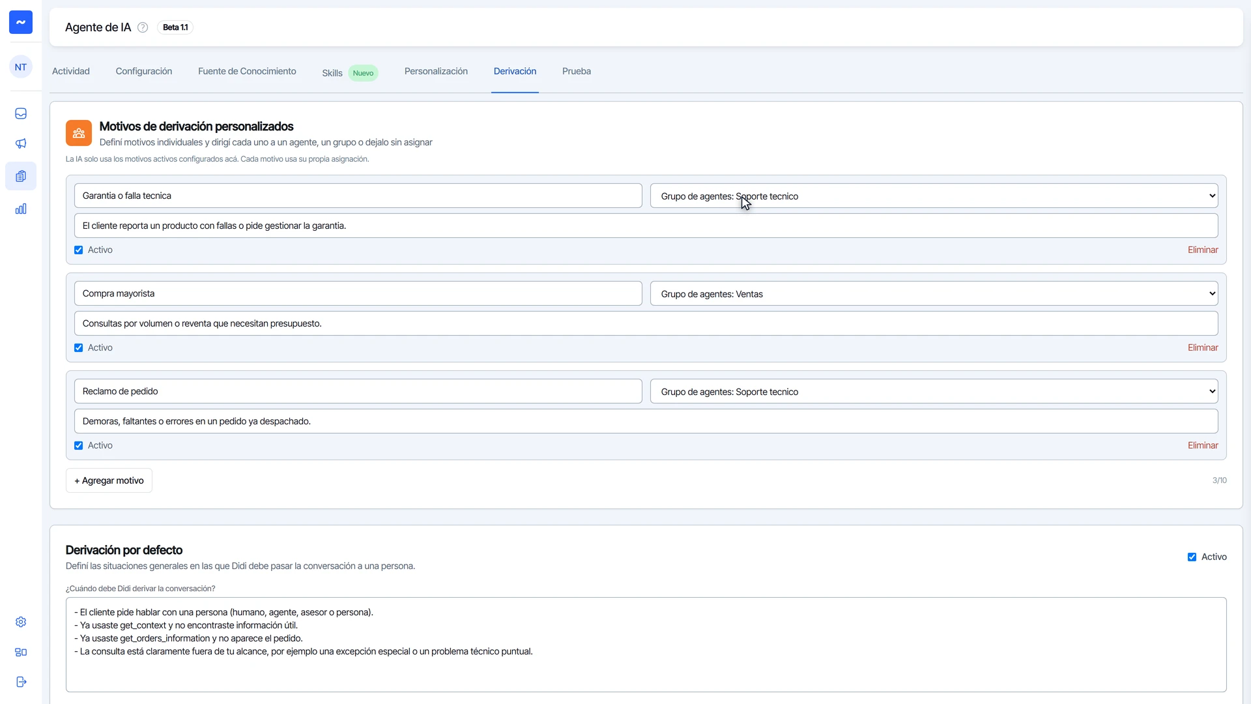The width and height of the screenshot is (1251, 704).
Task: Open the megaphone campaigns icon
Action: pos(21,143)
